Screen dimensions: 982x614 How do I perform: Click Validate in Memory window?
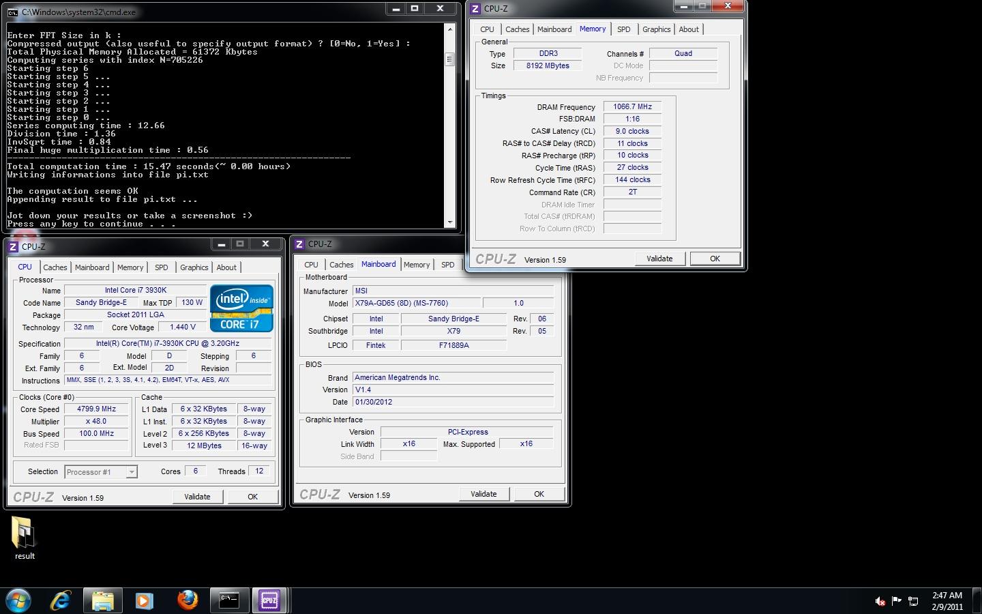[659, 259]
